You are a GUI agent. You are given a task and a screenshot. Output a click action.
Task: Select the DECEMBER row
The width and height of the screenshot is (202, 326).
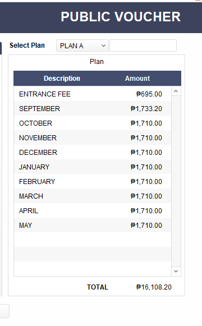(93, 152)
